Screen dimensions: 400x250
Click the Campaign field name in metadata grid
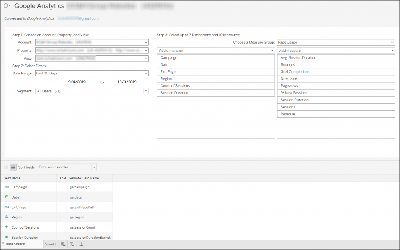click(19, 187)
